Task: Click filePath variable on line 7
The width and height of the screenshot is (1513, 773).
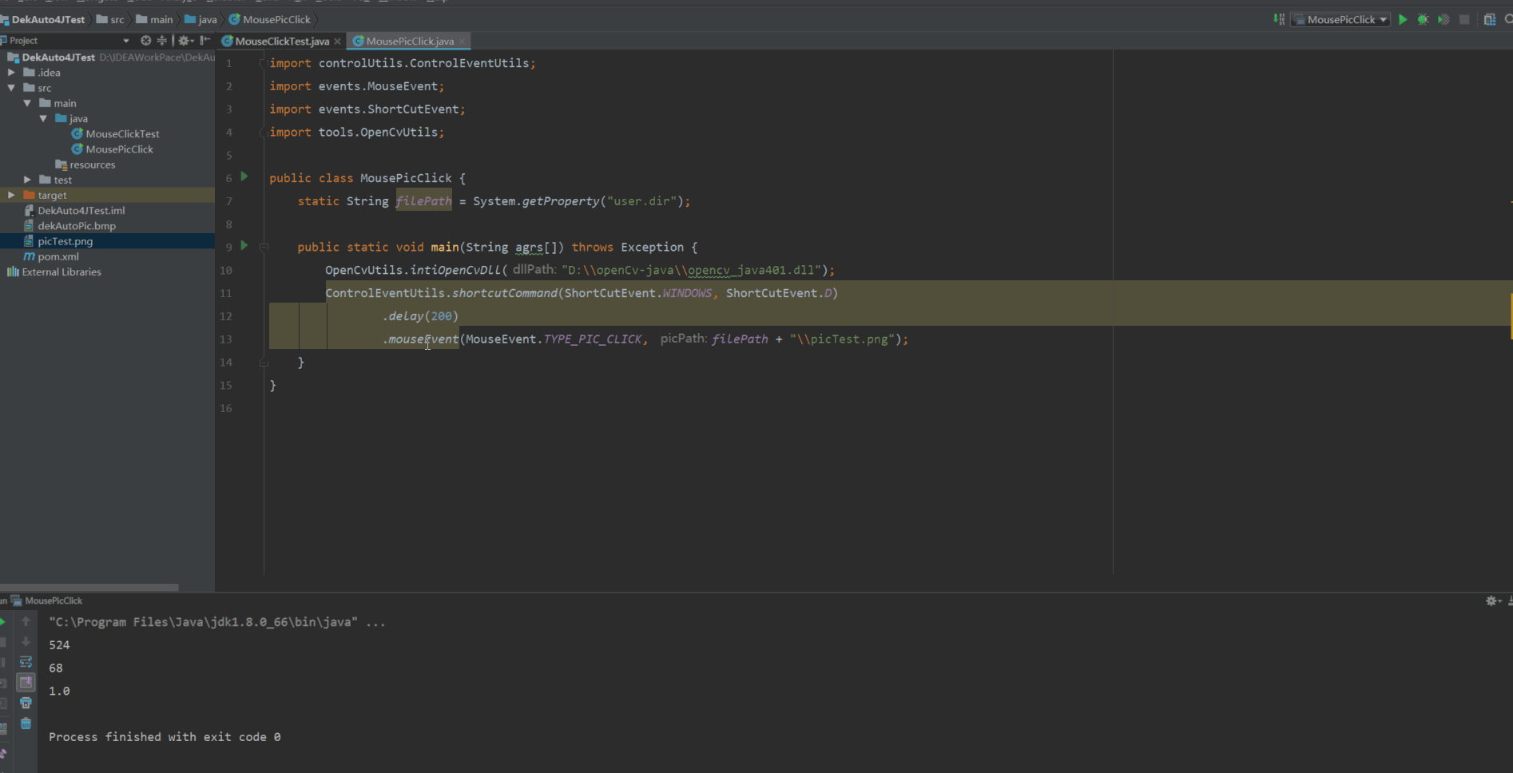Action: coord(423,201)
